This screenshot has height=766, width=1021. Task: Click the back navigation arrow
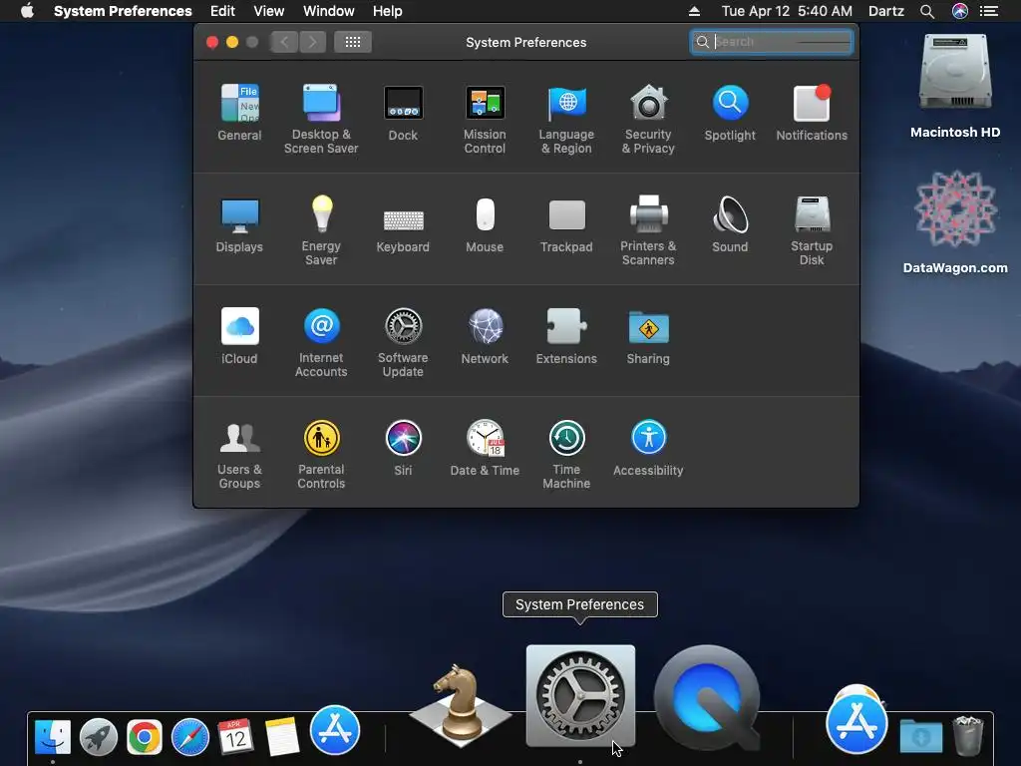(x=284, y=42)
